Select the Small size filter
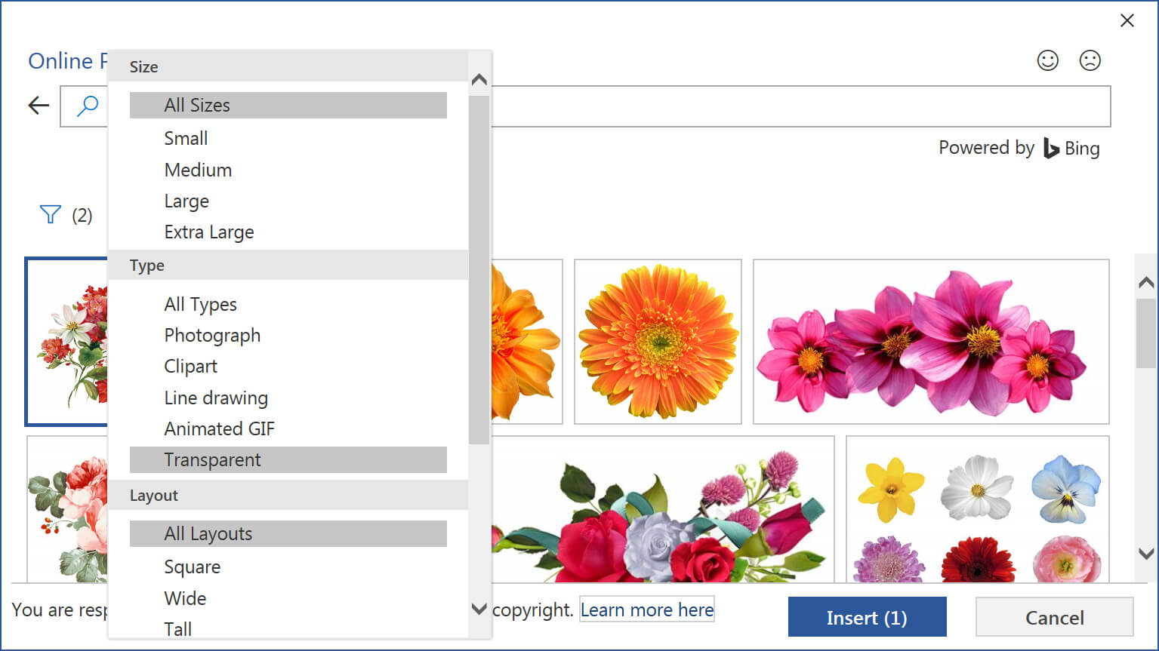Screen dimensions: 1159x651 (186, 139)
